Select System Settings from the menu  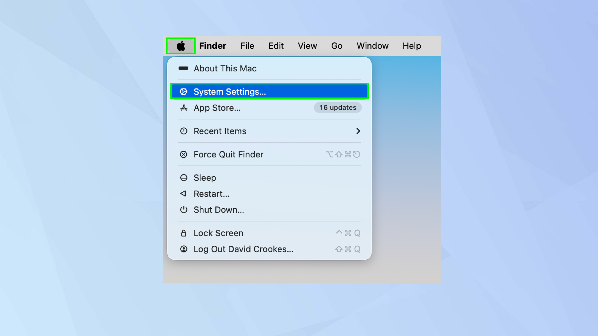pyautogui.click(x=230, y=91)
